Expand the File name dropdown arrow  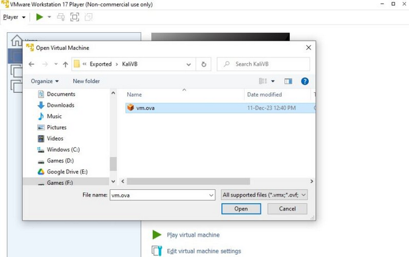point(211,195)
